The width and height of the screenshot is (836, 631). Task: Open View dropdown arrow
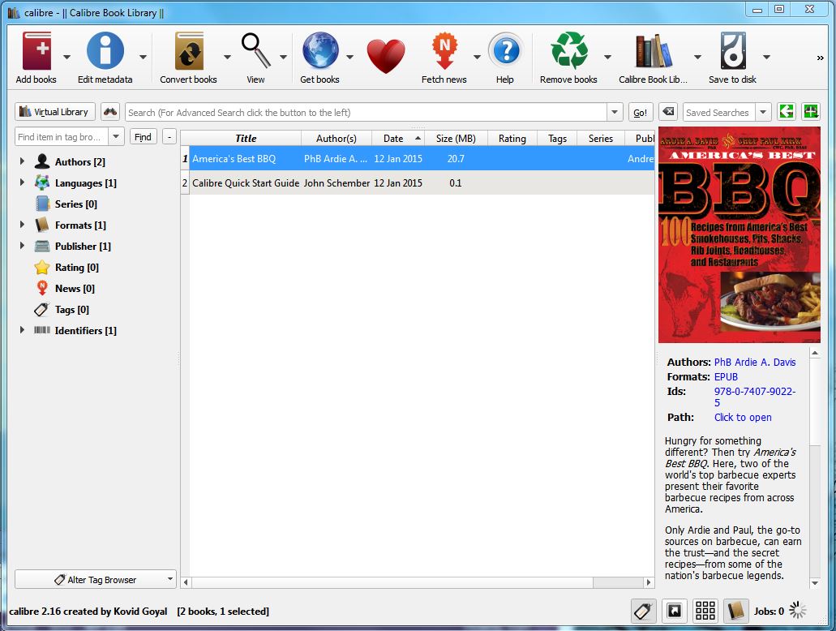283,57
